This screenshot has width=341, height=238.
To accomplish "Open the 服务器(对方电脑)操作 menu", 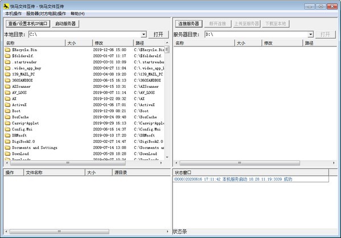I will pos(46,14).
